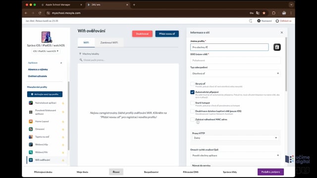The image size is (317, 178).
Task: Open the Omezení profile icon
Action: 31,129
